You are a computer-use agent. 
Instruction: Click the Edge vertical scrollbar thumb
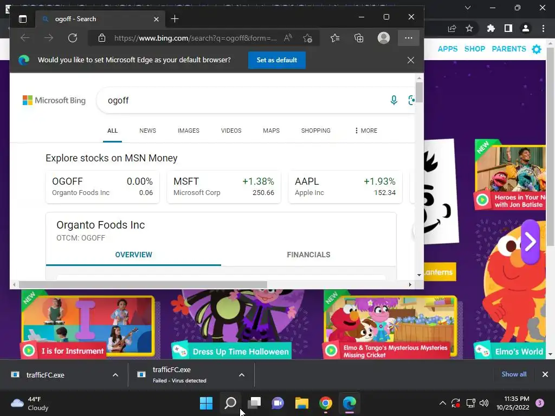[419, 92]
